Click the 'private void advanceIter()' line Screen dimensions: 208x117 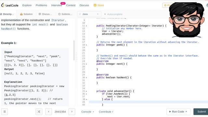coord(115,91)
